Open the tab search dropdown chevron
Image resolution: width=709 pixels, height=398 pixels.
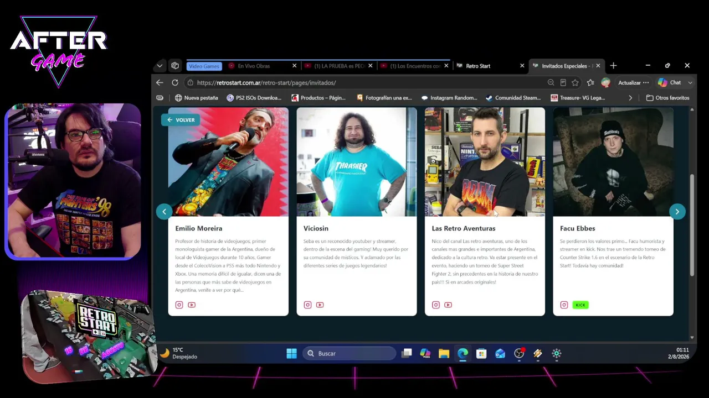tap(160, 66)
